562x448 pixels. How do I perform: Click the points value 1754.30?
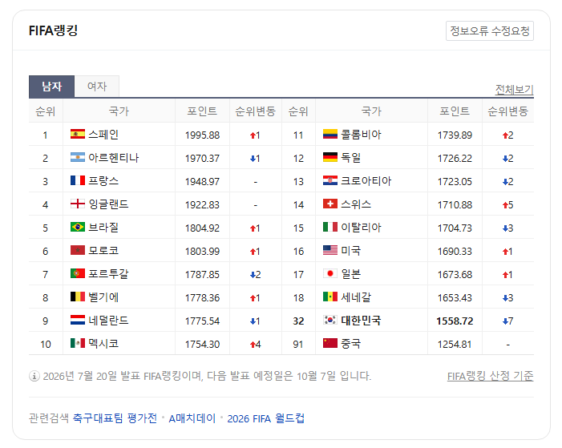pos(203,345)
